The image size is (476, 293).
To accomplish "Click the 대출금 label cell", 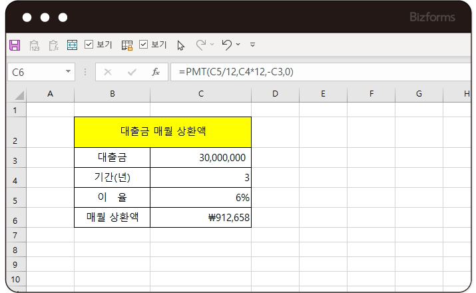I will pos(113,158).
